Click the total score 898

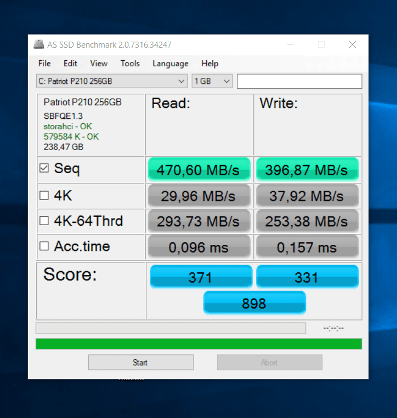pos(254,303)
